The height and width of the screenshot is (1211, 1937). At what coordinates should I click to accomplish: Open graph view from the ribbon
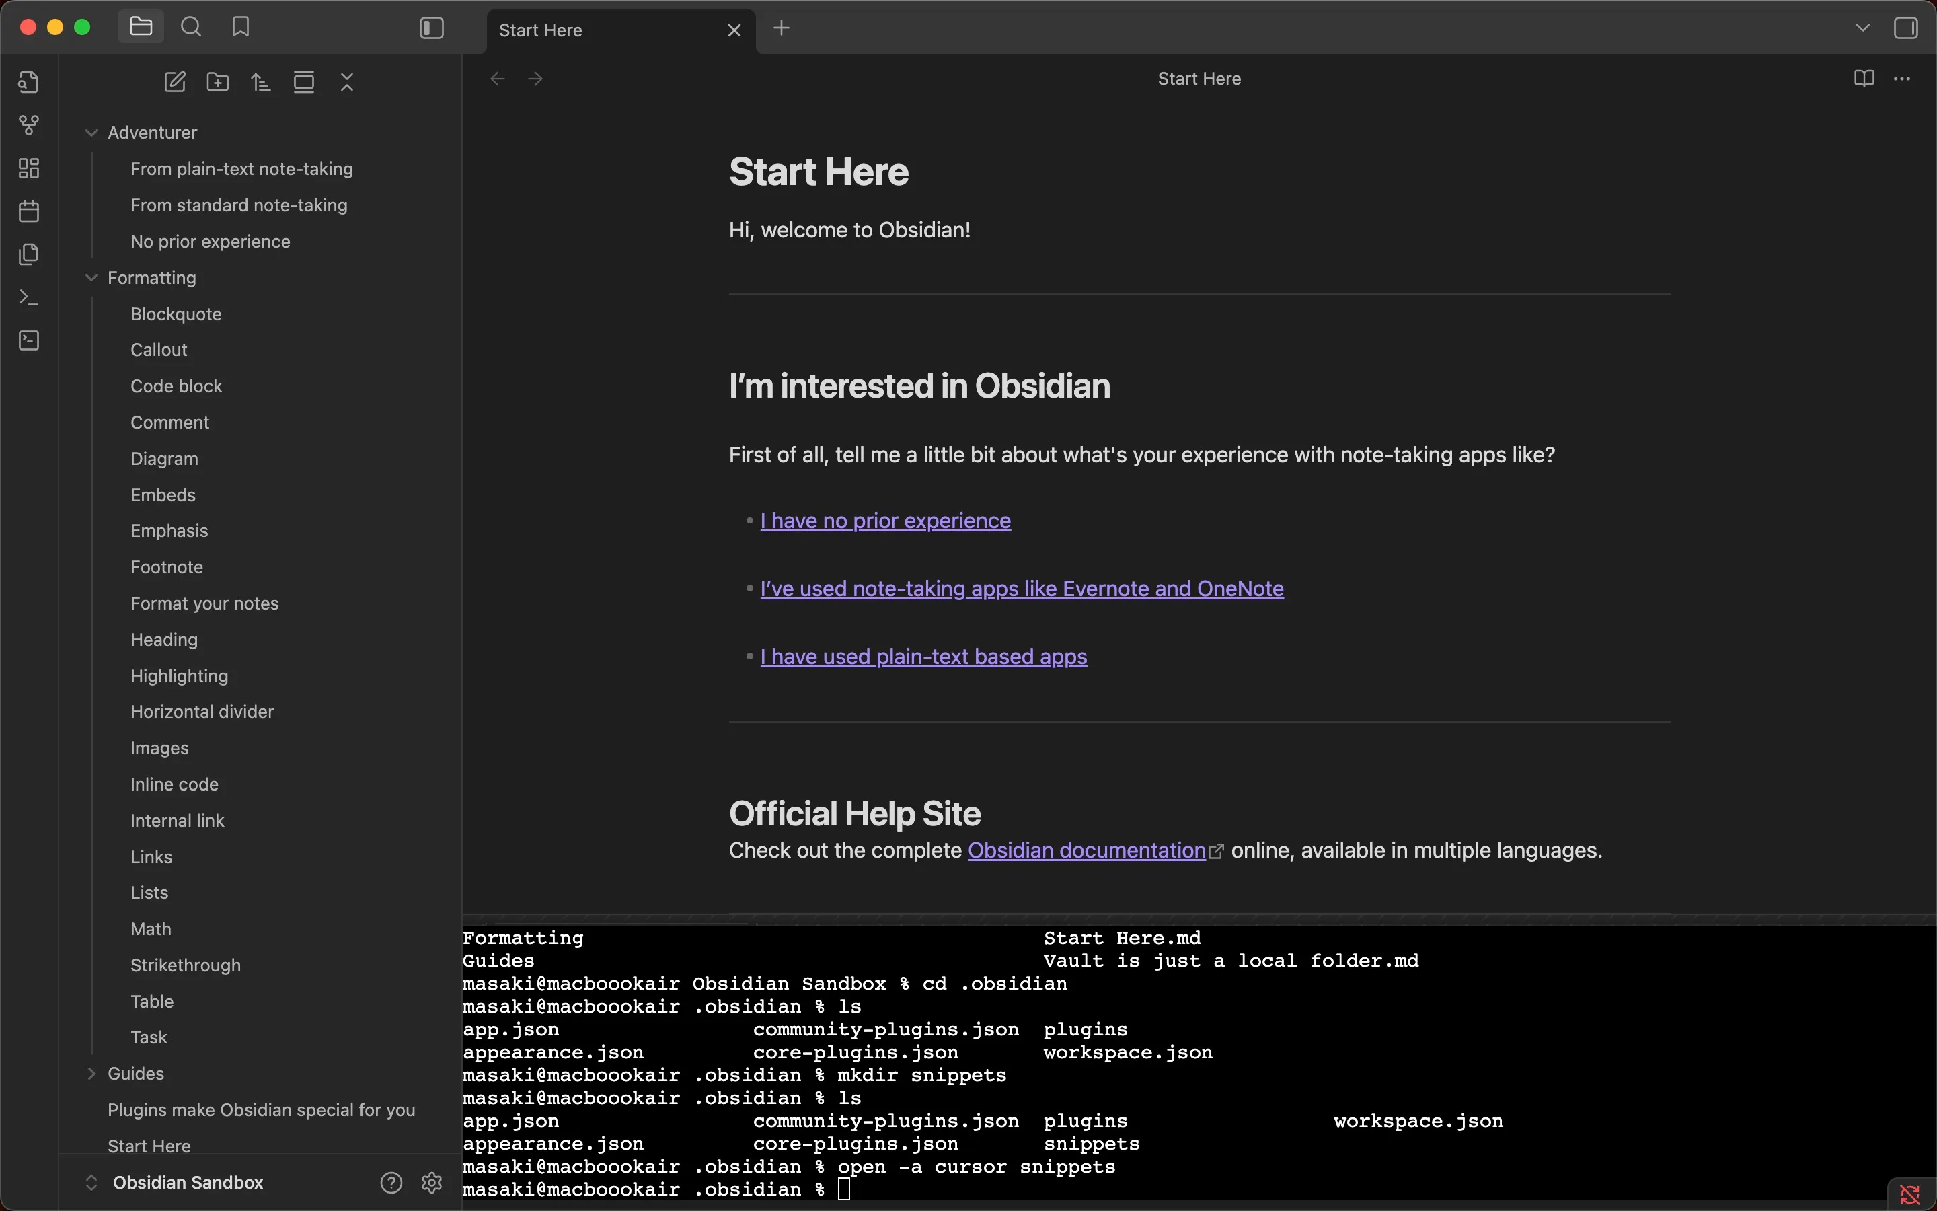pyautogui.click(x=29, y=125)
